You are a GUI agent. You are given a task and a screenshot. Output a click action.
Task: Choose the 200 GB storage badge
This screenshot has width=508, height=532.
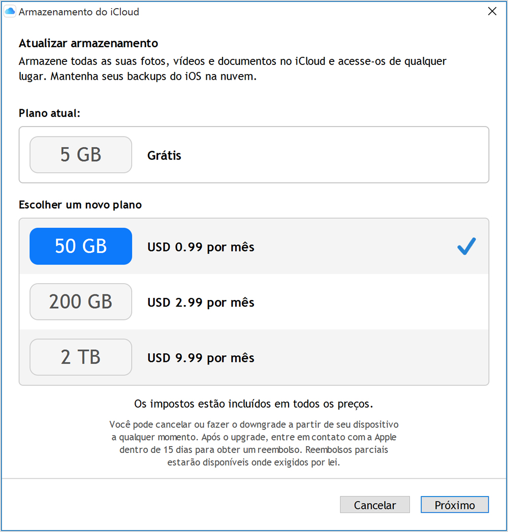click(81, 302)
